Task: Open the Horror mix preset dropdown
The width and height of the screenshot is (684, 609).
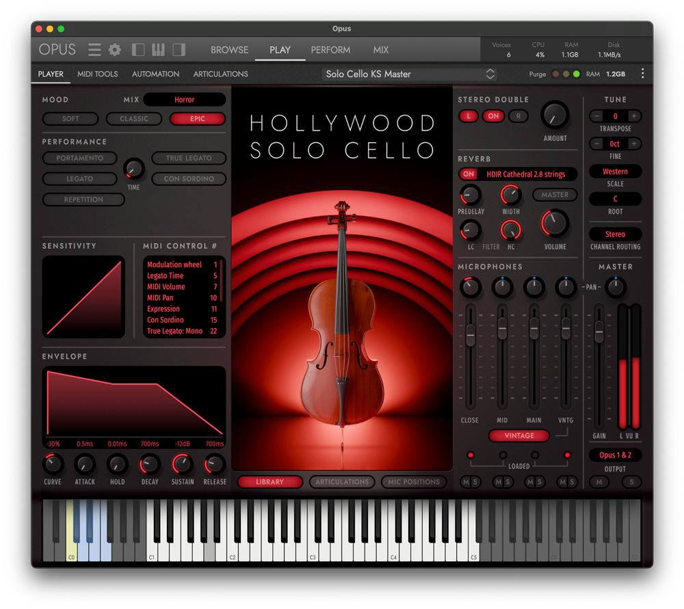Action: click(184, 100)
